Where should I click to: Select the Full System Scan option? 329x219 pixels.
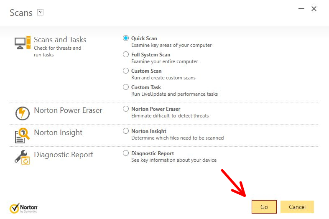tap(126, 54)
